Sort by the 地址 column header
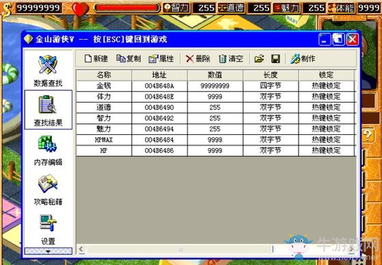The width and height of the screenshot is (382, 265). [159, 75]
